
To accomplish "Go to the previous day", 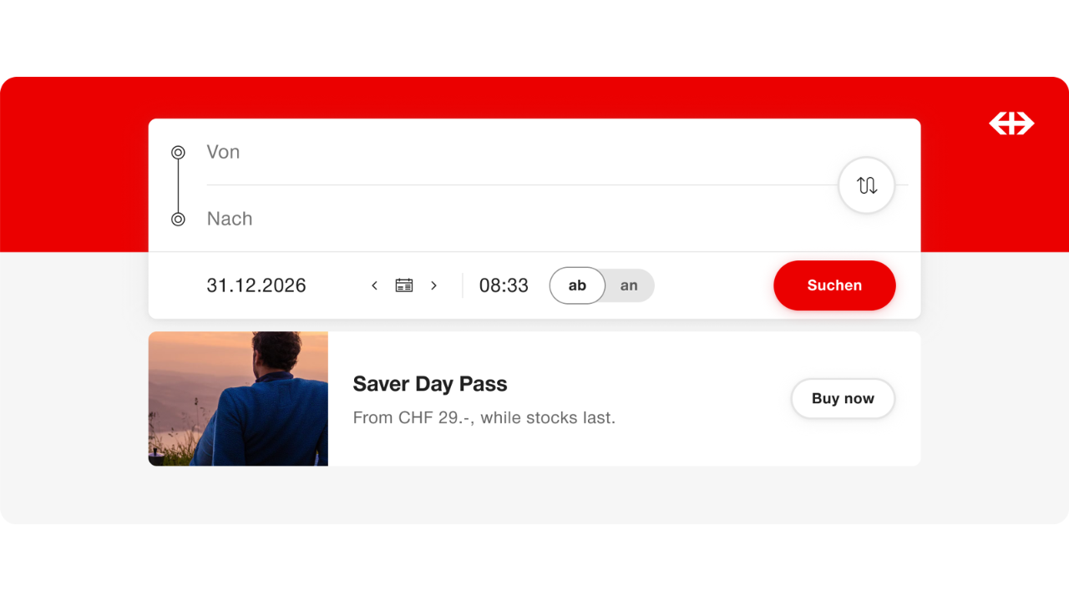I will click(374, 285).
